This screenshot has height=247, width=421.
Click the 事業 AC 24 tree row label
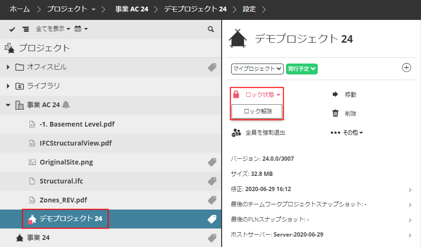tap(43, 105)
